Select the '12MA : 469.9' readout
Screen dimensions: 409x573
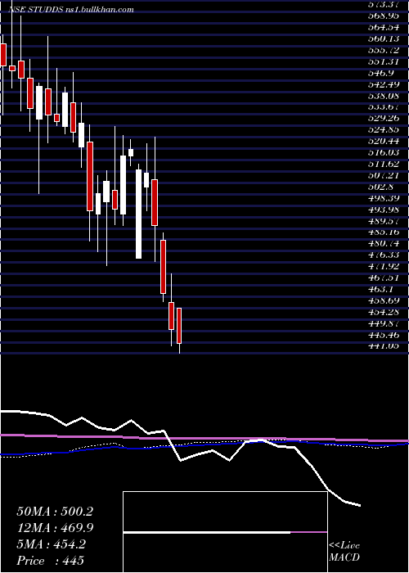pos(55,528)
